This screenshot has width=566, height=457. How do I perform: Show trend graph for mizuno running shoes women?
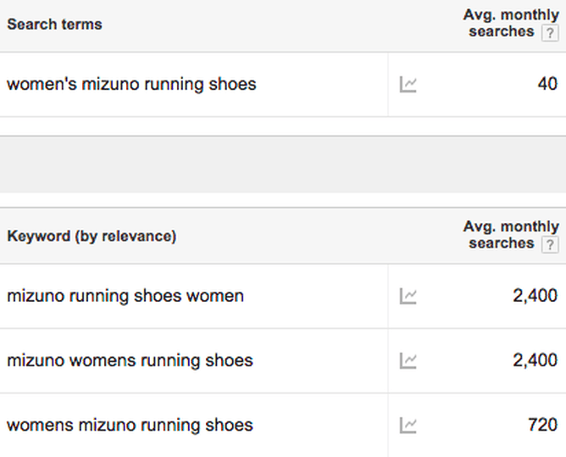tap(408, 296)
